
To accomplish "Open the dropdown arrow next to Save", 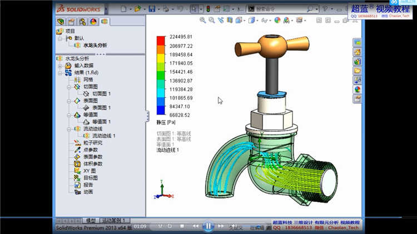I will pos(159,9).
